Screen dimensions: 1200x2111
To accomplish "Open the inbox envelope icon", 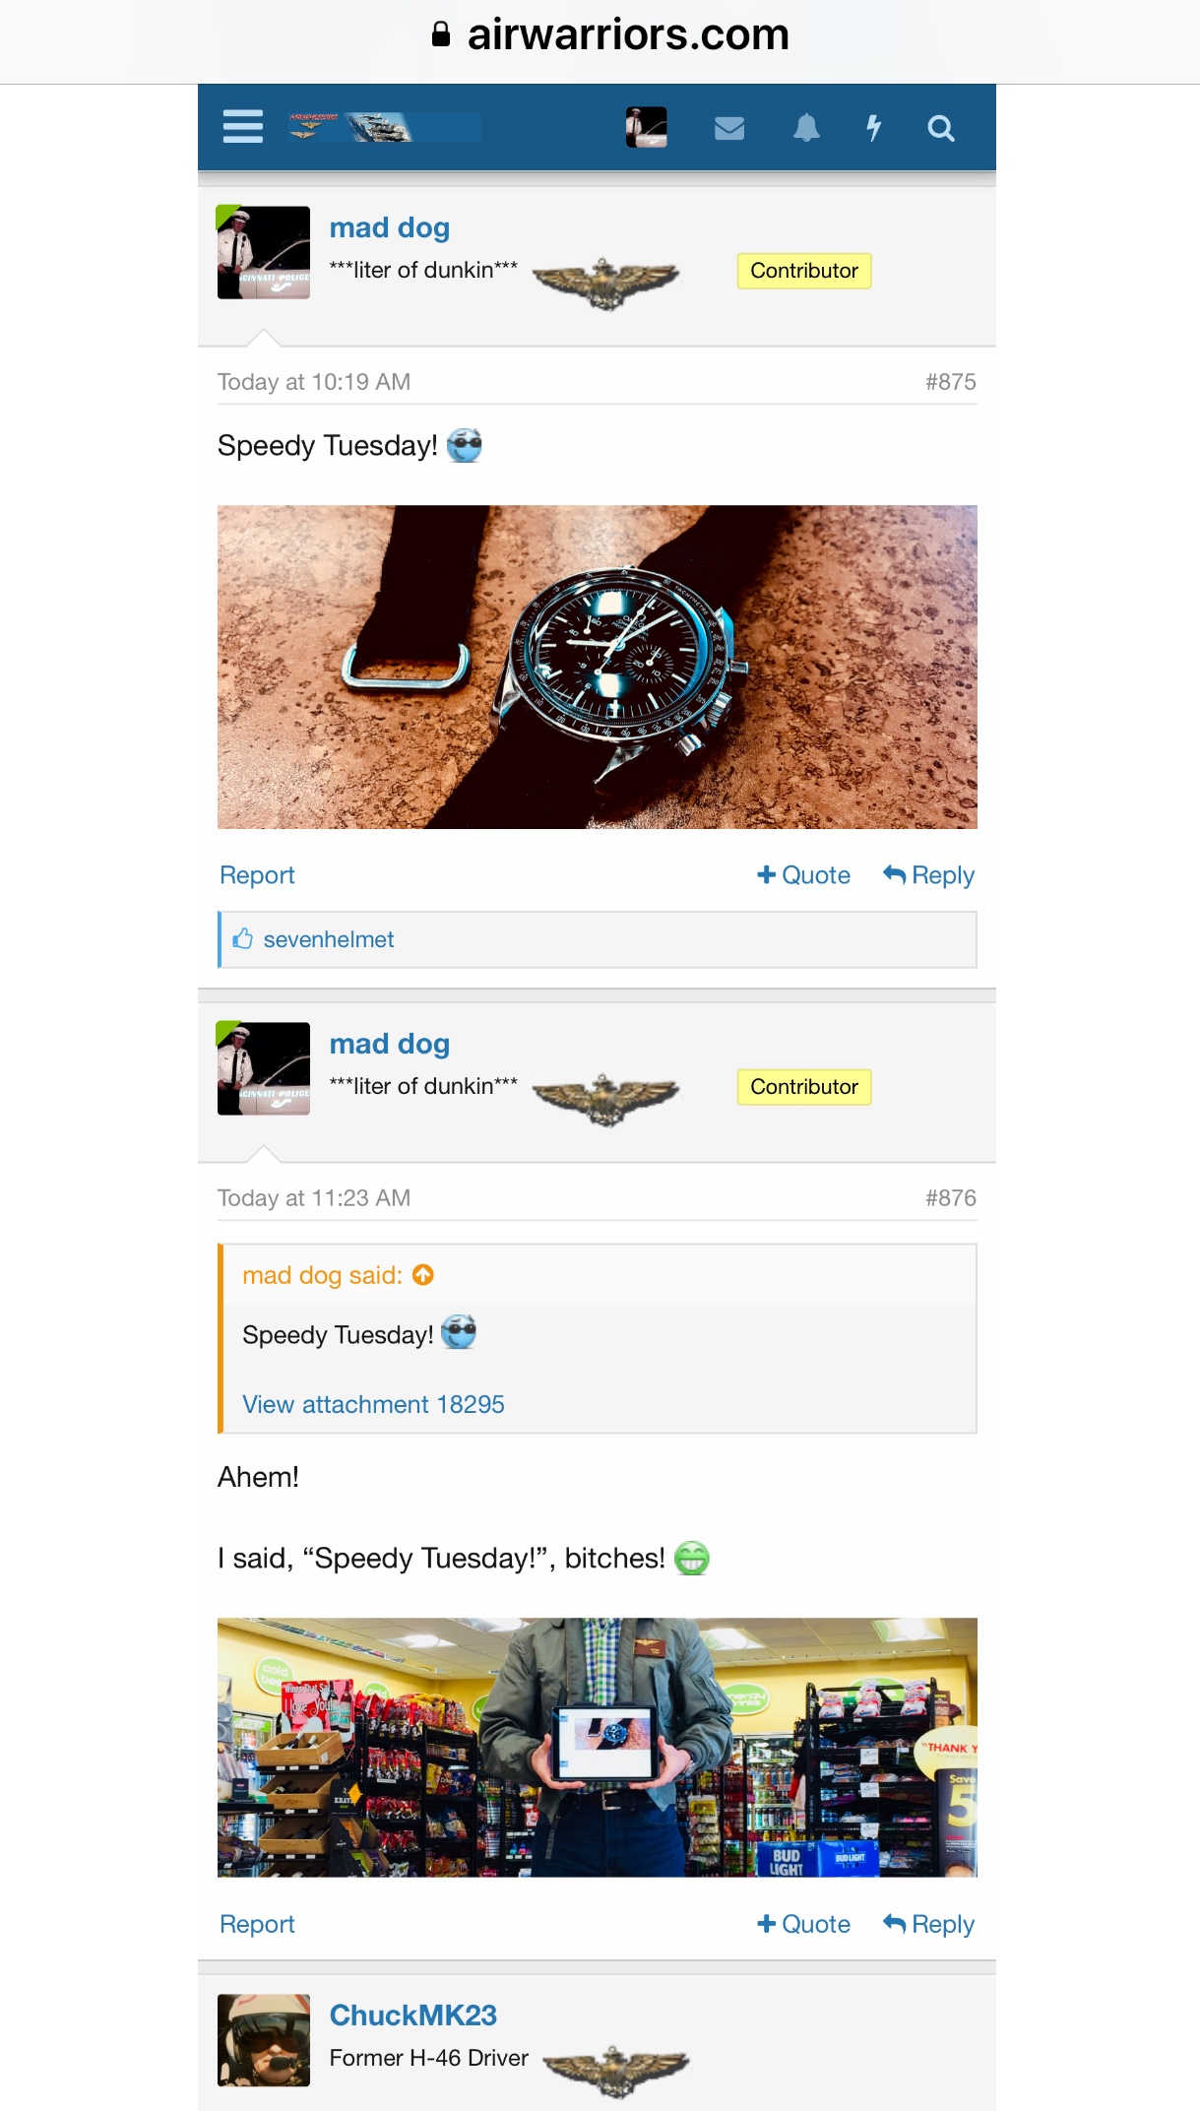I will (x=729, y=128).
